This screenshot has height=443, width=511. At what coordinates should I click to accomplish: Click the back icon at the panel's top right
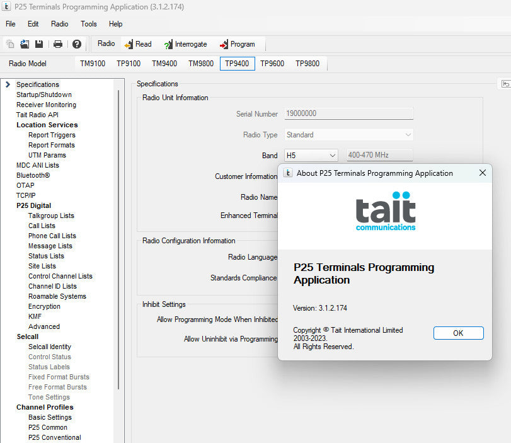point(506,84)
